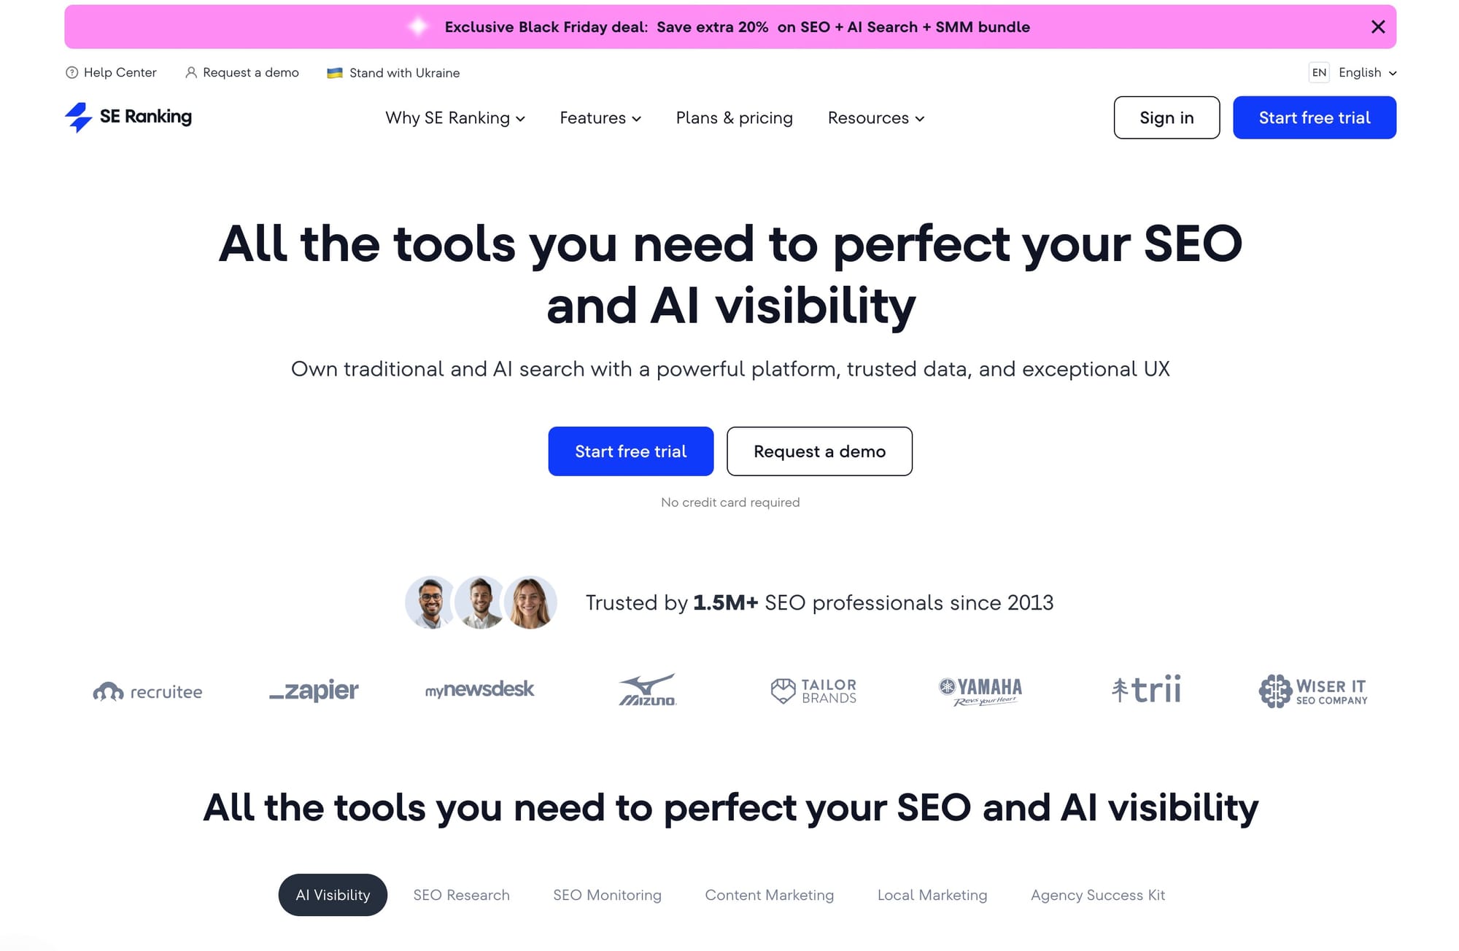Open the Features dropdown

click(x=600, y=117)
